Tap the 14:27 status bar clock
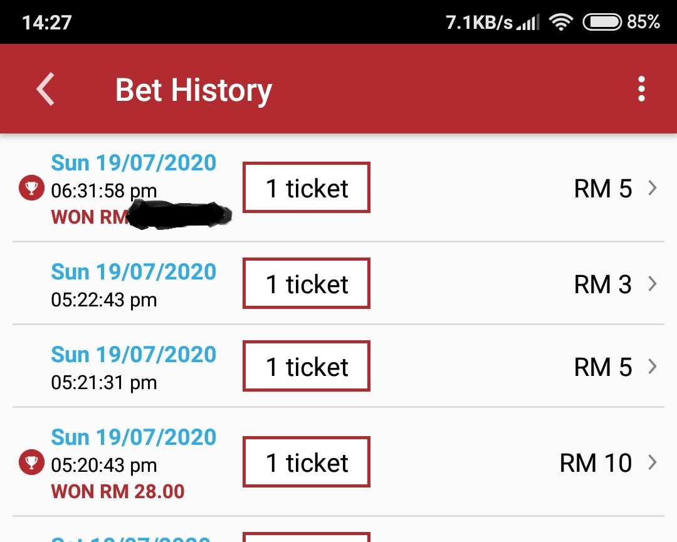Viewport: 677px width, 542px height. (x=47, y=23)
